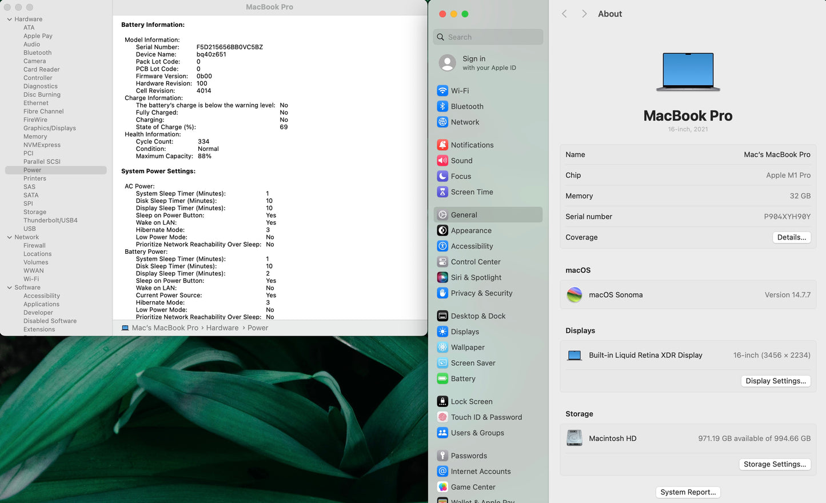This screenshot has height=503, width=826.
Task: Open the Wi-Fi settings icon
Action: coord(442,91)
